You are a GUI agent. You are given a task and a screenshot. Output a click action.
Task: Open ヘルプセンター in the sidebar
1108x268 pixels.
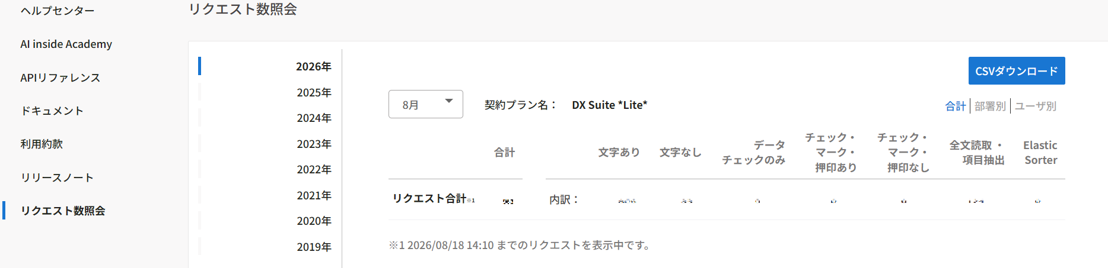tap(58, 11)
